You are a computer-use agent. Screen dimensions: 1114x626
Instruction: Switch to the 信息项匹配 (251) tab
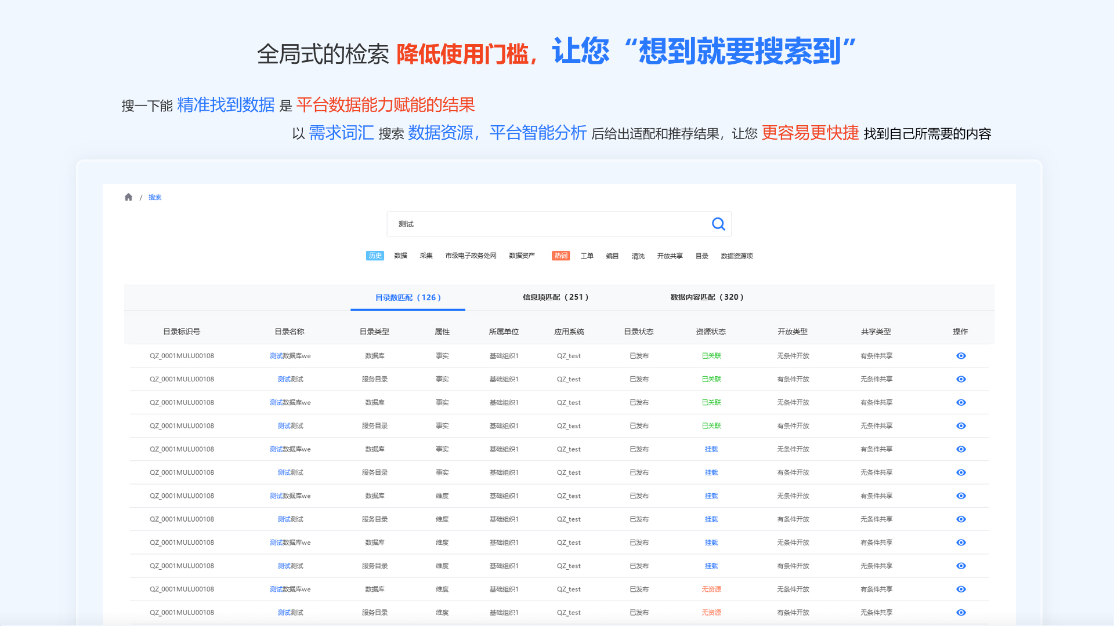pyautogui.click(x=555, y=297)
